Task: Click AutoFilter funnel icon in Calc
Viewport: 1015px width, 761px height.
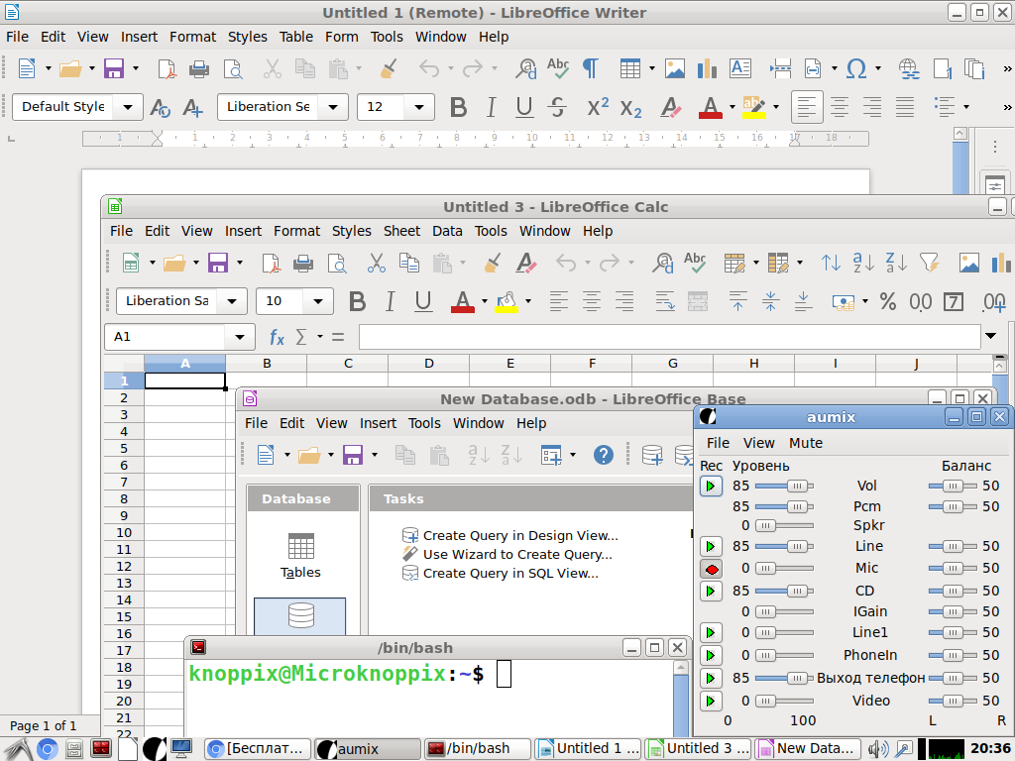Action: pos(929,263)
